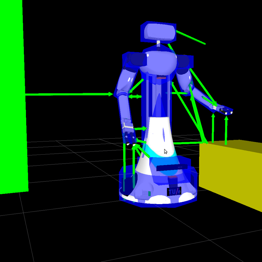Click the green line extending from the head

coord(191,37)
